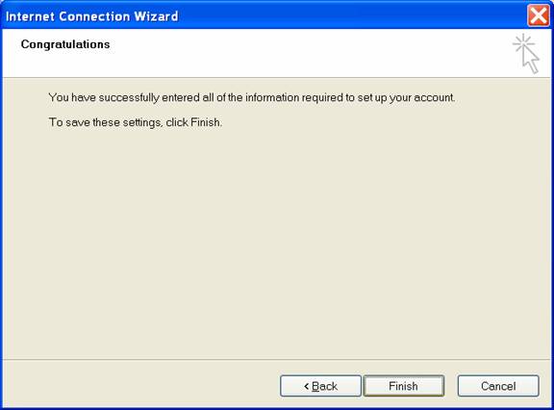Click the word 'account' in first sentence
This screenshot has height=410, width=554.
tap(434, 97)
